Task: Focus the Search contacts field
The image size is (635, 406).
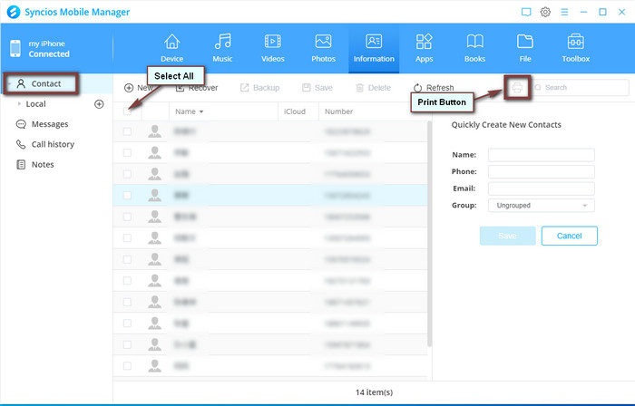Action: pyautogui.click(x=580, y=87)
